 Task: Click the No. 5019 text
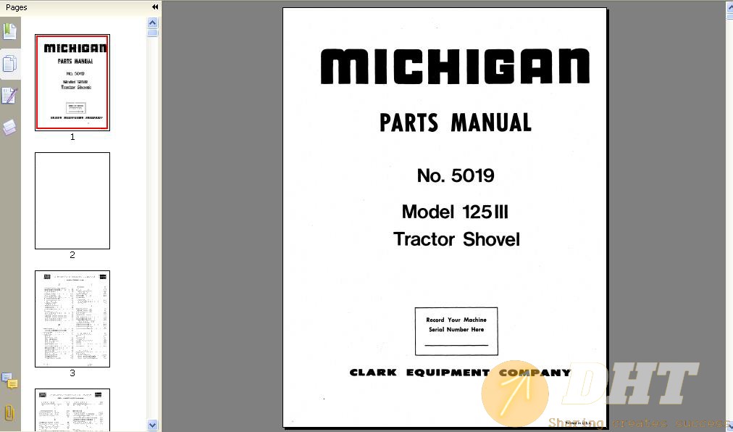coord(456,175)
